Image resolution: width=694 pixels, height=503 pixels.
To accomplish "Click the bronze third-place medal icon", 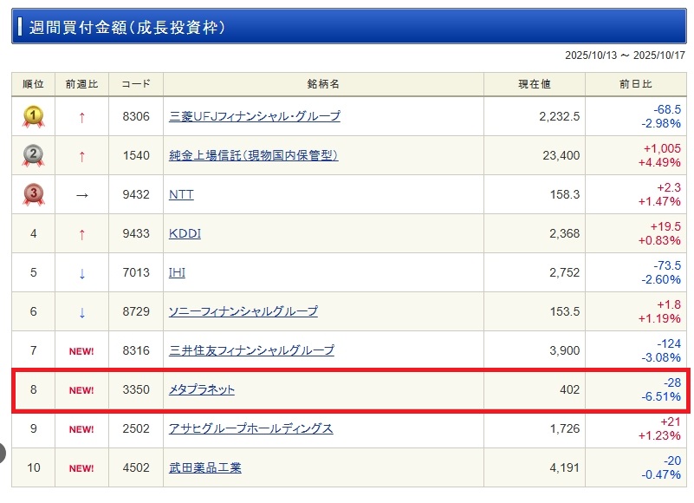I will coord(33,194).
